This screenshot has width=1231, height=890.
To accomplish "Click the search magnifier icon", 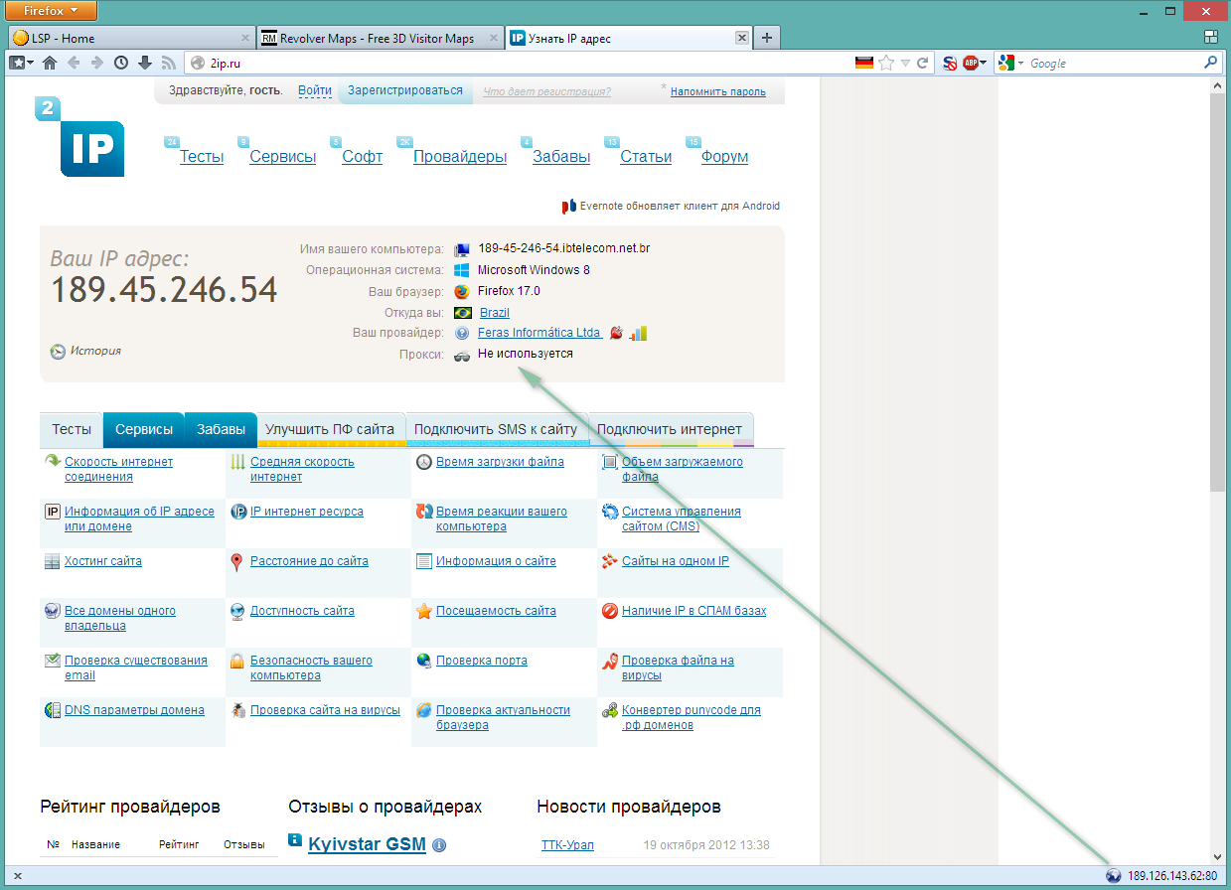I will tap(1210, 63).
